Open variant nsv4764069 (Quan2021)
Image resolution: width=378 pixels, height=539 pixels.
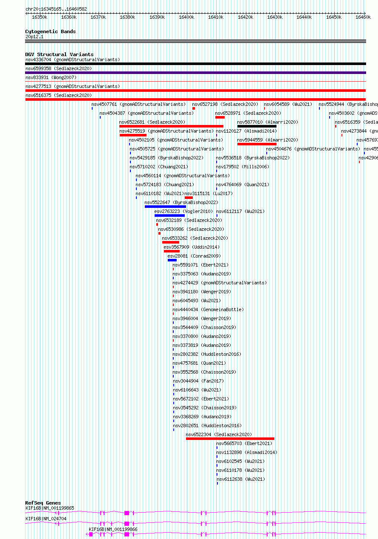243,184
